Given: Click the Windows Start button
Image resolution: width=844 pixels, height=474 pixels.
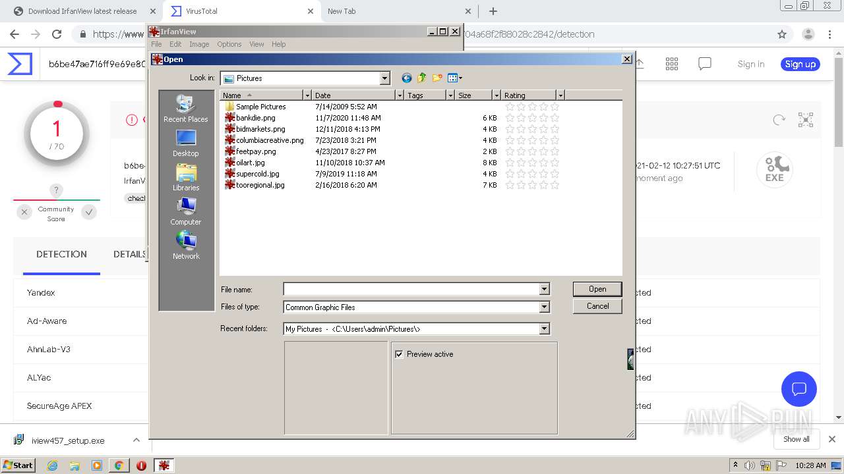Looking at the screenshot, I should click(18, 465).
